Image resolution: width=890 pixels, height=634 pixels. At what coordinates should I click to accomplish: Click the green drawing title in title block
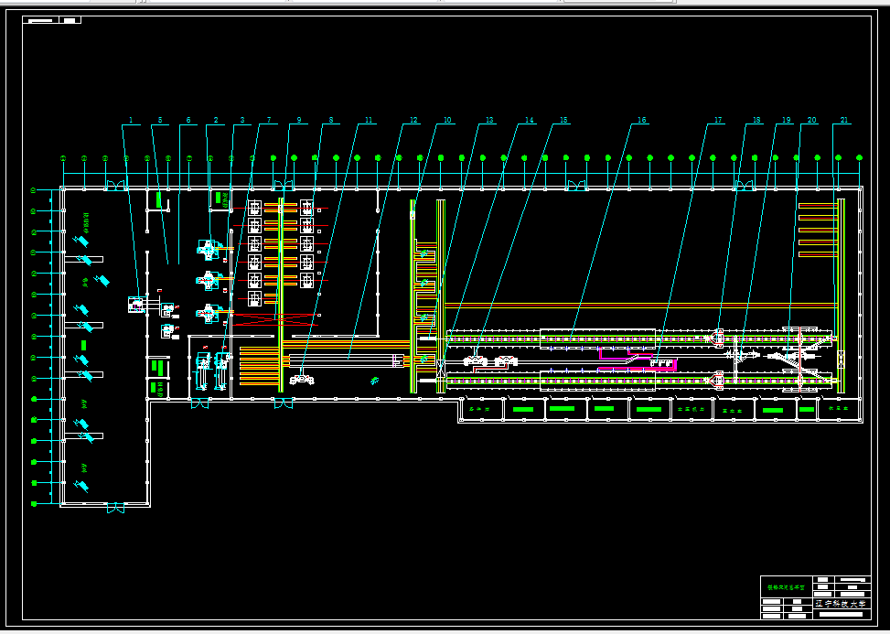tap(786, 587)
